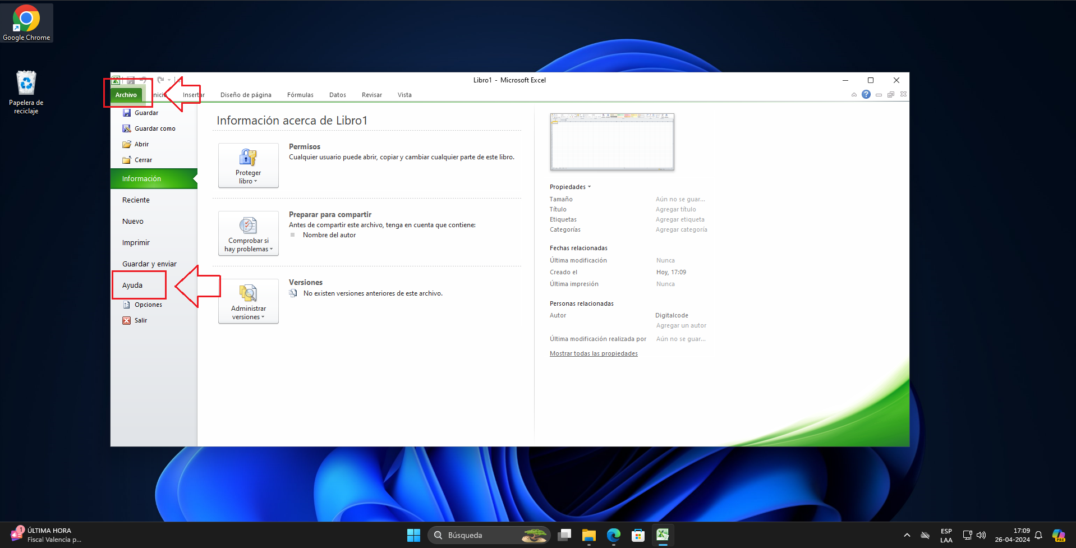Open the Diseño de página ribbon tab
Image resolution: width=1076 pixels, height=548 pixels.
(x=246, y=95)
